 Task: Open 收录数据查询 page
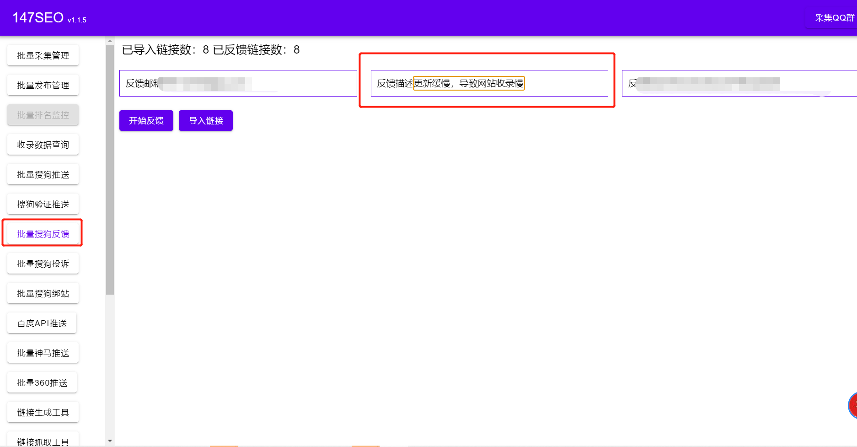point(43,145)
